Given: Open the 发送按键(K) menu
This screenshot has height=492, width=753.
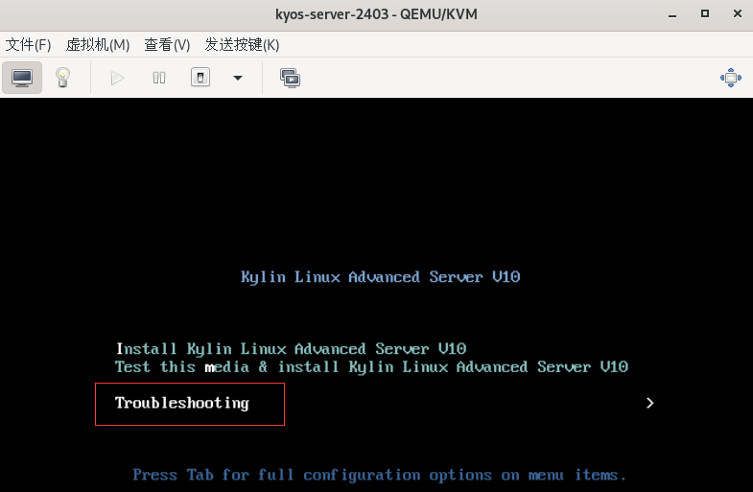Looking at the screenshot, I should click(242, 45).
